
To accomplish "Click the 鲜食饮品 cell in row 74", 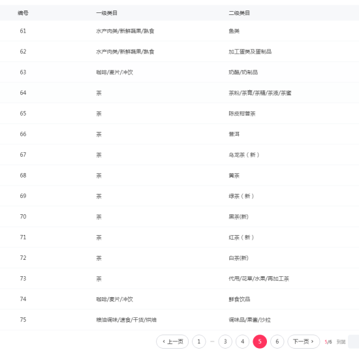I will pos(240,299).
